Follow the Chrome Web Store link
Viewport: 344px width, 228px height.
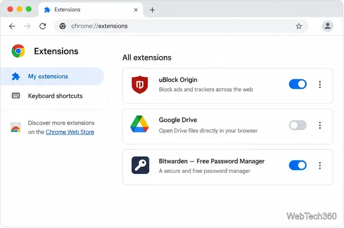[70, 132]
